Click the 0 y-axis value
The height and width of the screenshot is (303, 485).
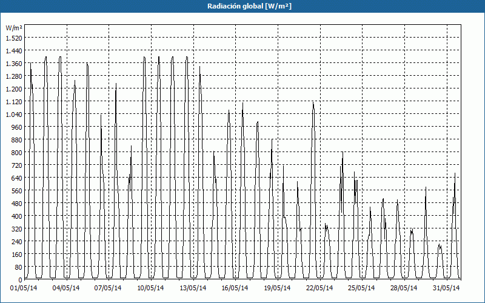coord(21,280)
